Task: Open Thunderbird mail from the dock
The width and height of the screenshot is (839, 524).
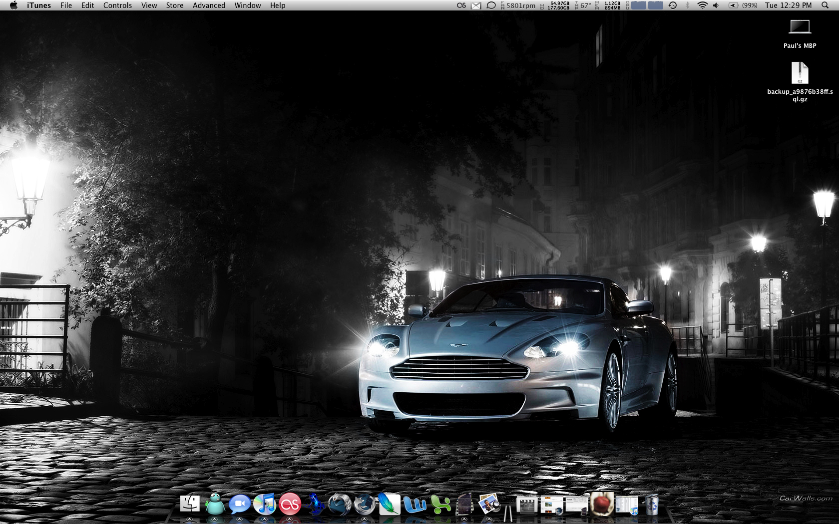Action: (x=340, y=504)
